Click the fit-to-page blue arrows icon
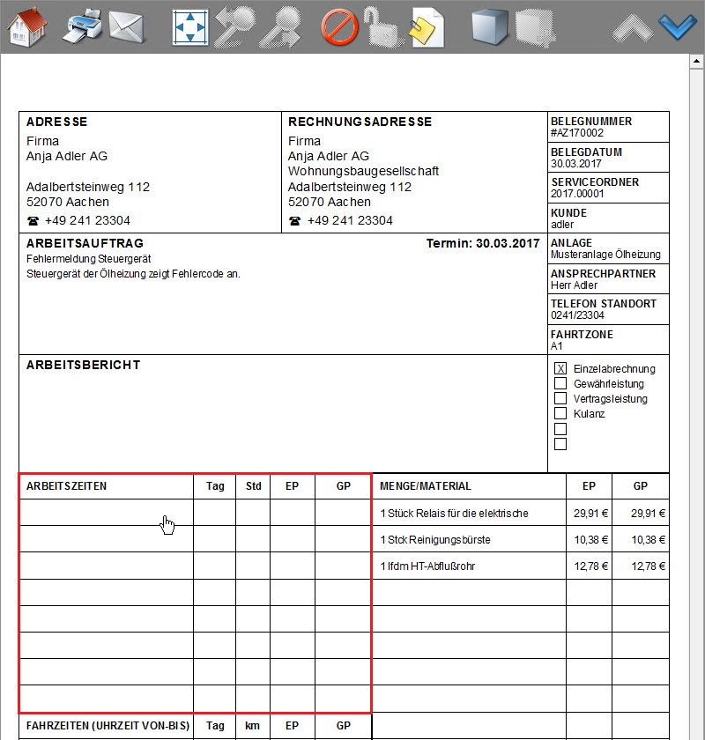The width and height of the screenshot is (705, 740). [189, 28]
